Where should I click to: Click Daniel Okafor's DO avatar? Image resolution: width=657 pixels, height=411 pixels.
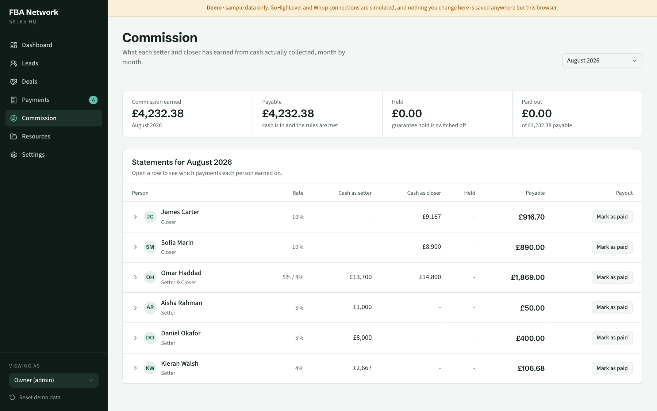[150, 338]
